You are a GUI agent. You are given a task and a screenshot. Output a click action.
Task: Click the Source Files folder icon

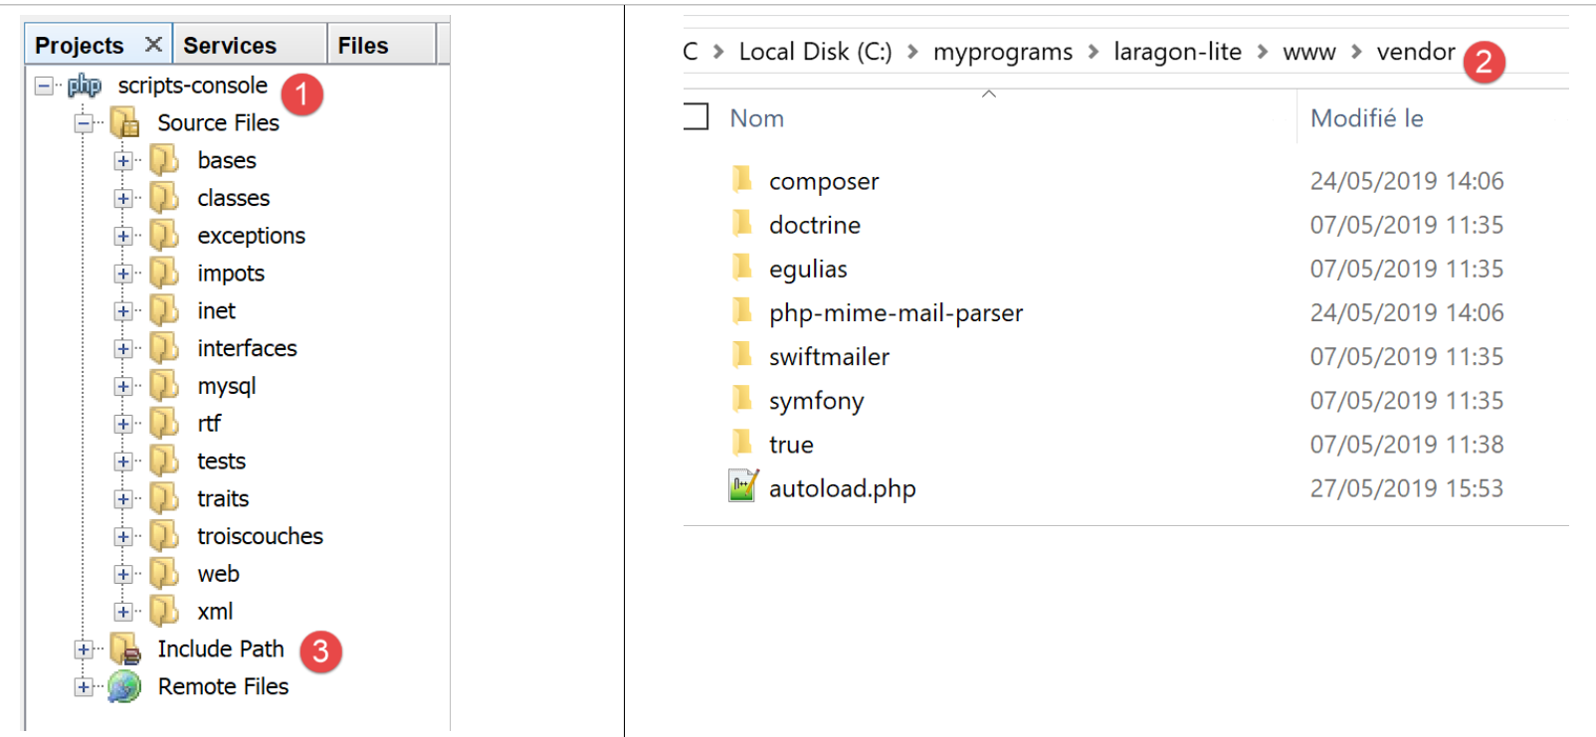click(x=125, y=123)
